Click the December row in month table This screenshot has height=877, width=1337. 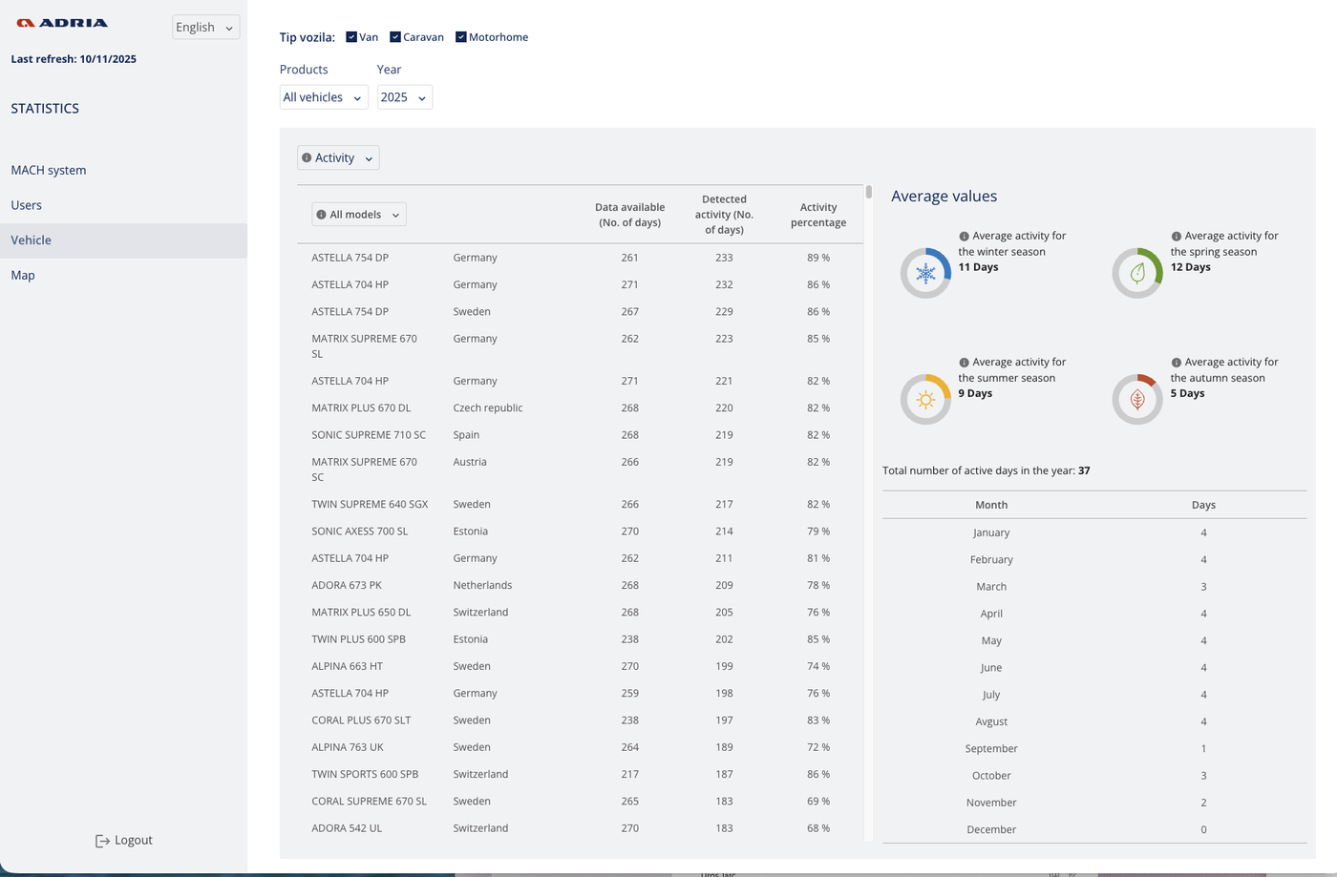pos(1094,830)
